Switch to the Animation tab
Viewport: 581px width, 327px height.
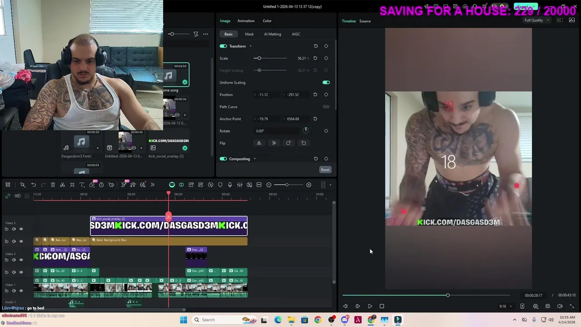click(x=246, y=21)
